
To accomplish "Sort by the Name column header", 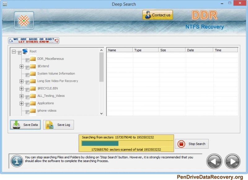I will pyautogui.click(x=120, y=50).
